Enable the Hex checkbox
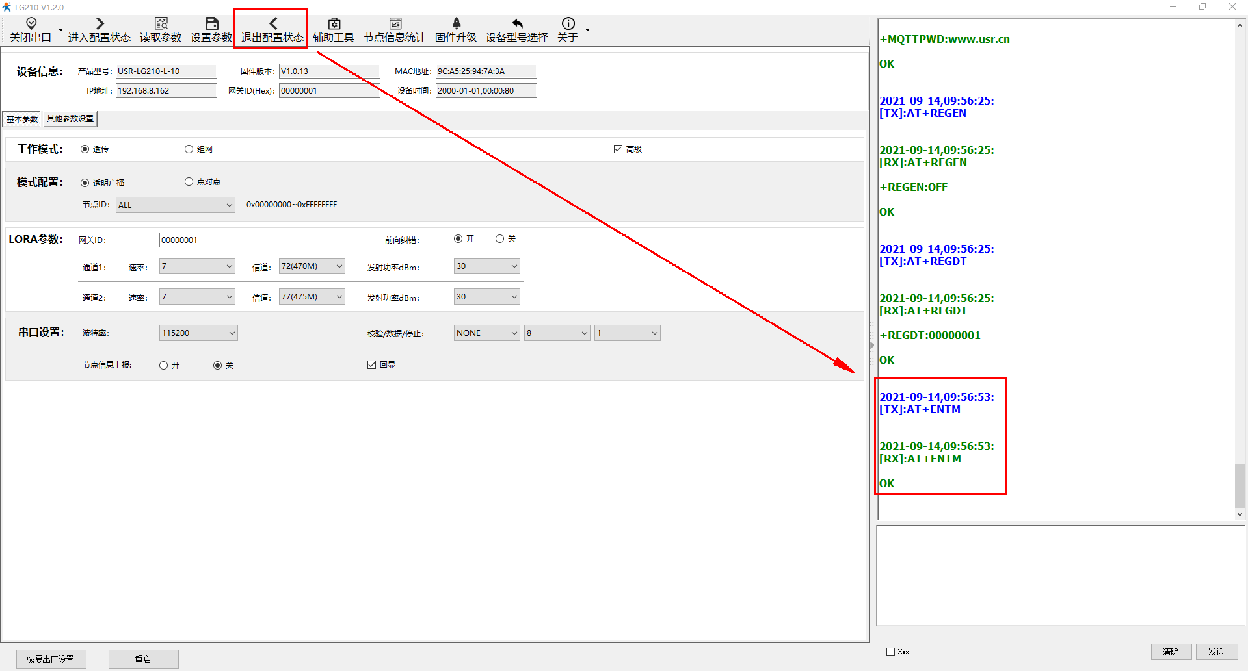Viewport: 1248px width, 671px height. pos(890,652)
